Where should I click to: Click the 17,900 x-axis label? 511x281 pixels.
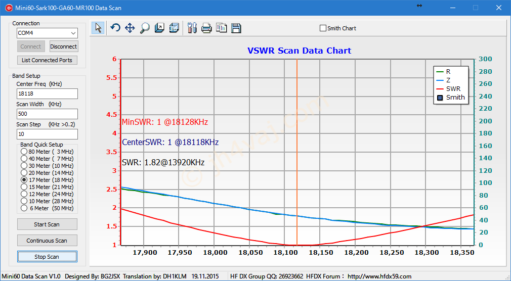point(145,253)
